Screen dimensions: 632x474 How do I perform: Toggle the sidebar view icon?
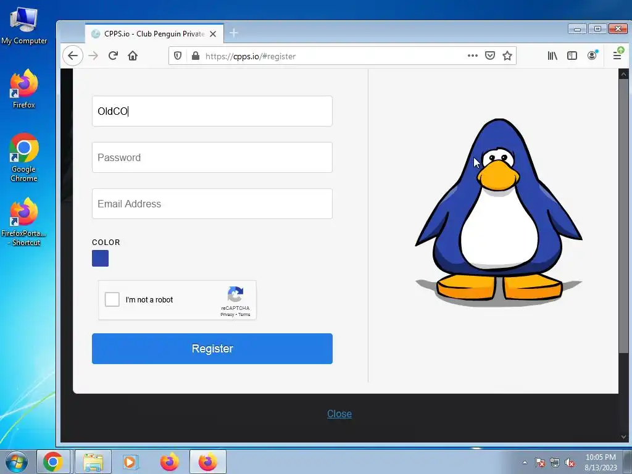pos(572,56)
